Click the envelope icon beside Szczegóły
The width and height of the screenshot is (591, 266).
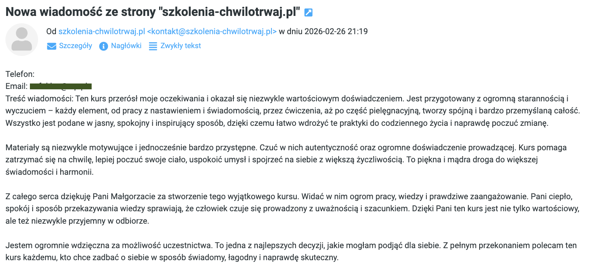coord(51,46)
